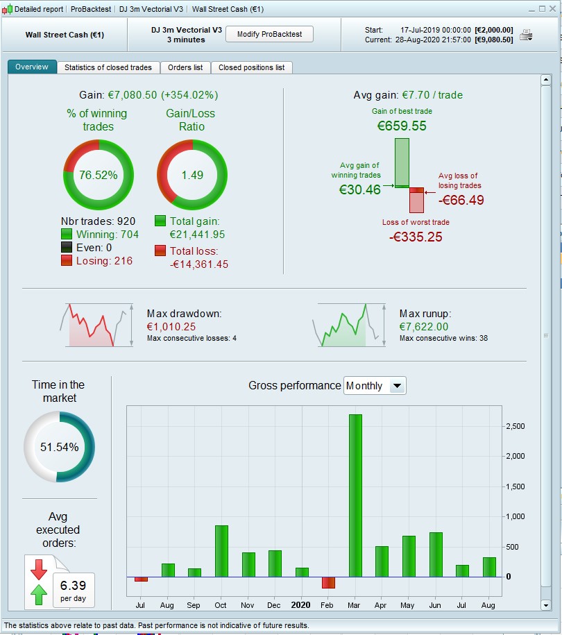Screen dimensions: 562x635
Task: Click the max drawdown chart thumbnail
Action: pos(96,325)
